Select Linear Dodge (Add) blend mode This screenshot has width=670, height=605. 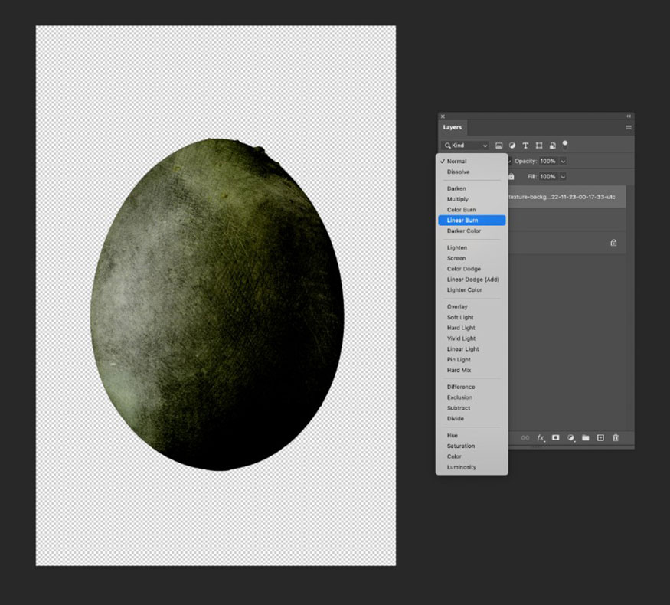pos(472,280)
